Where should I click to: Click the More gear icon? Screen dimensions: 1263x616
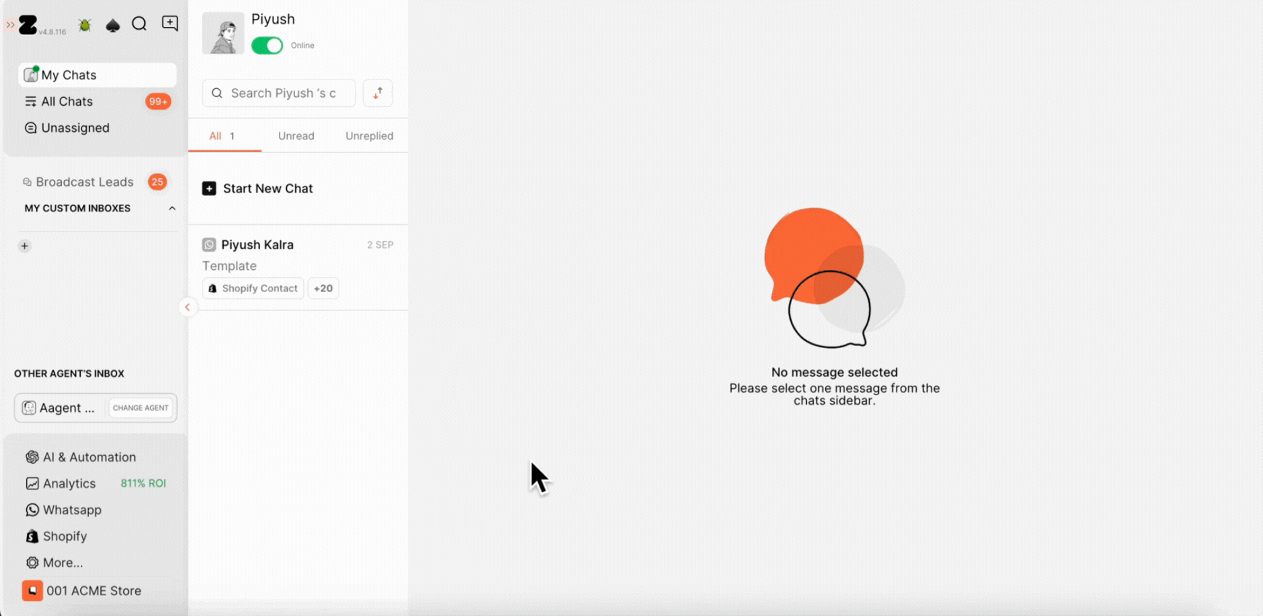[32, 563]
